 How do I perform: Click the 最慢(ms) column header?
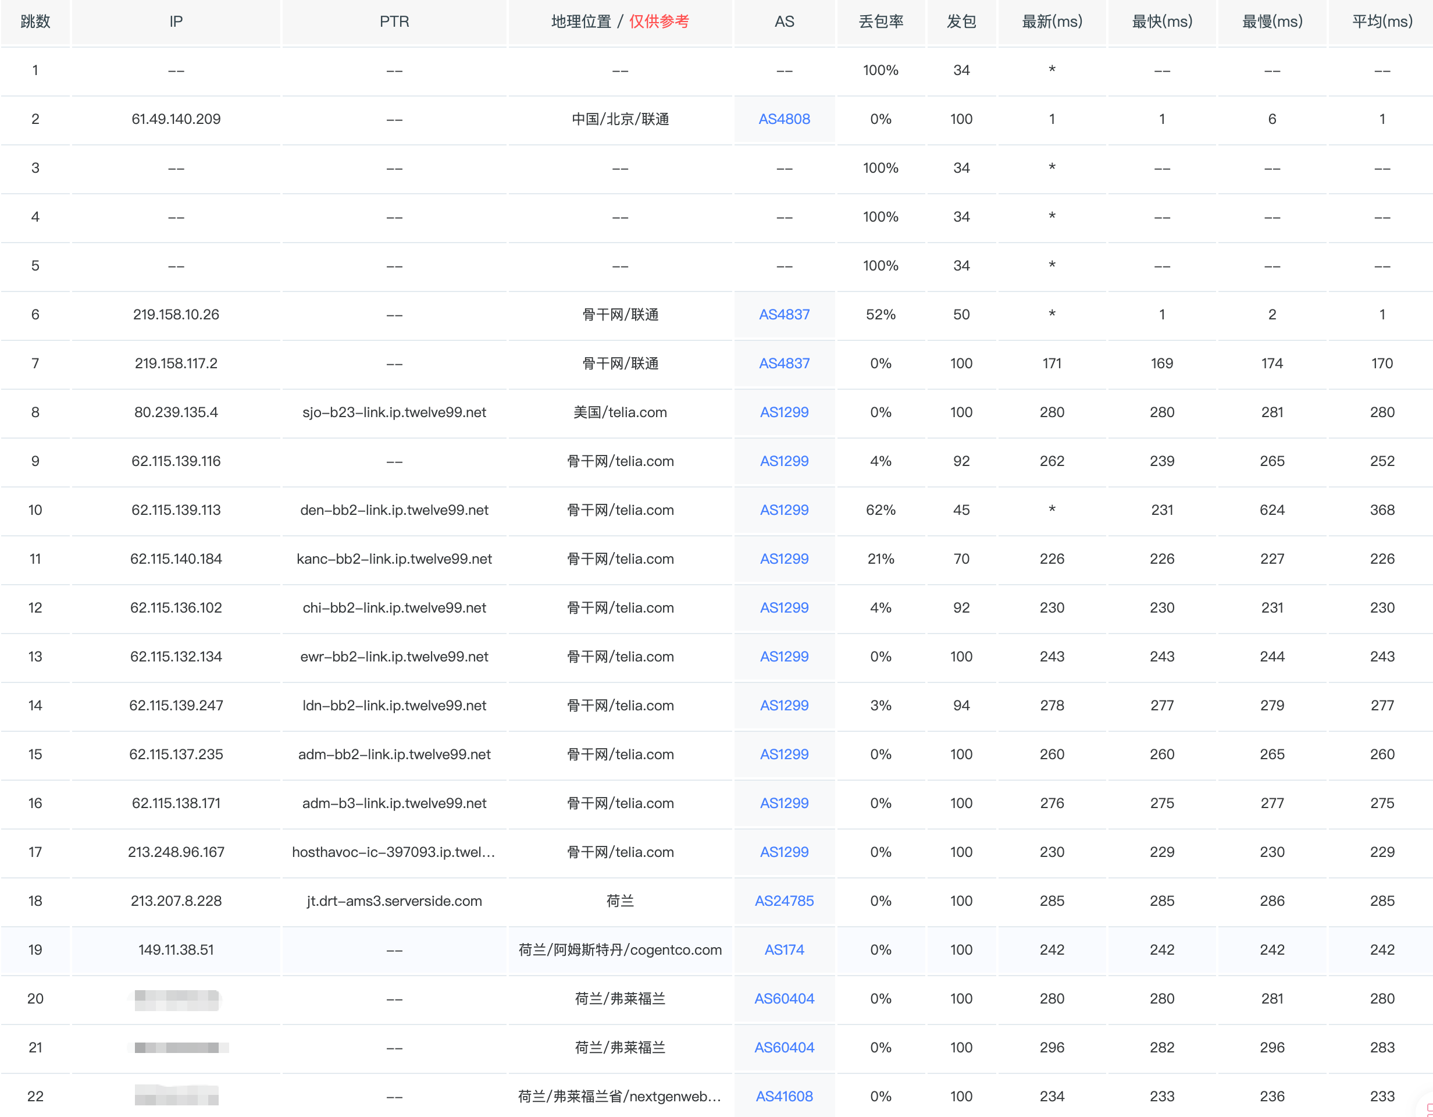coord(1271,22)
